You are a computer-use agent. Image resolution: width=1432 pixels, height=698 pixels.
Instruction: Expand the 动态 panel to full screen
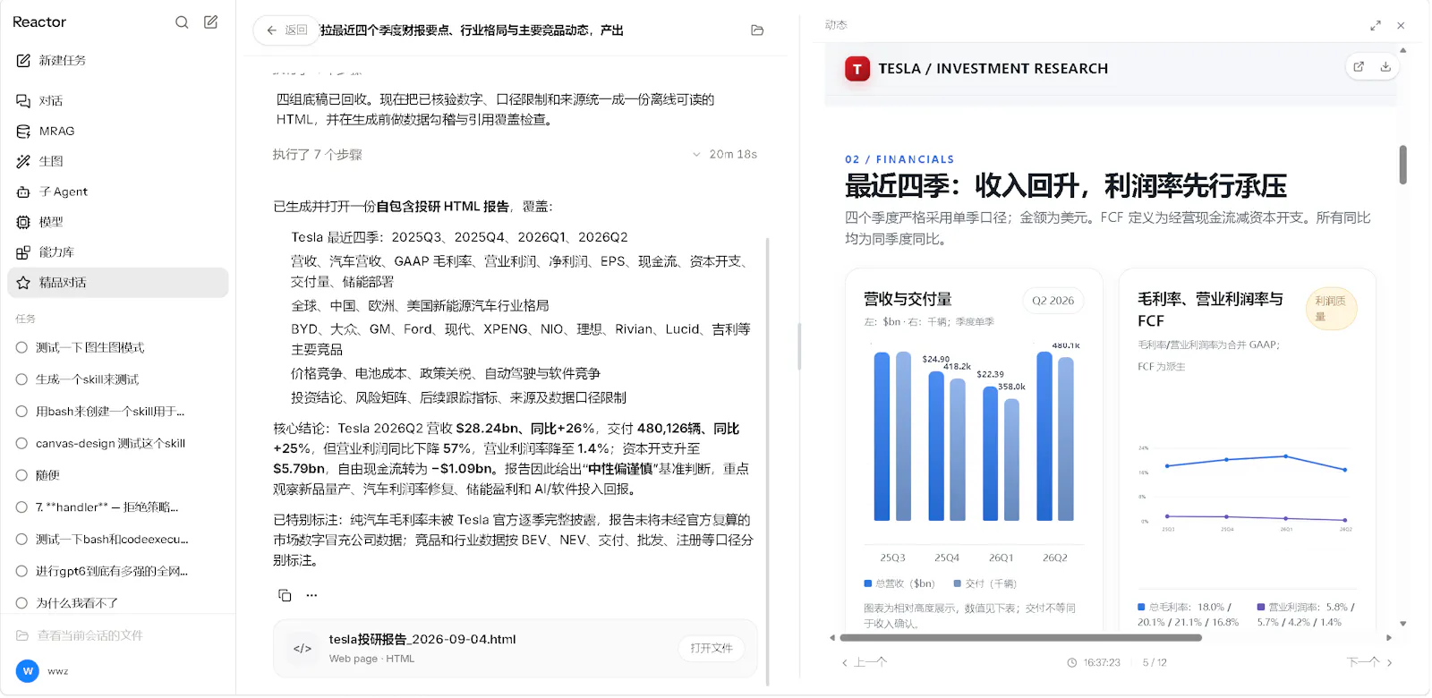point(1376,26)
